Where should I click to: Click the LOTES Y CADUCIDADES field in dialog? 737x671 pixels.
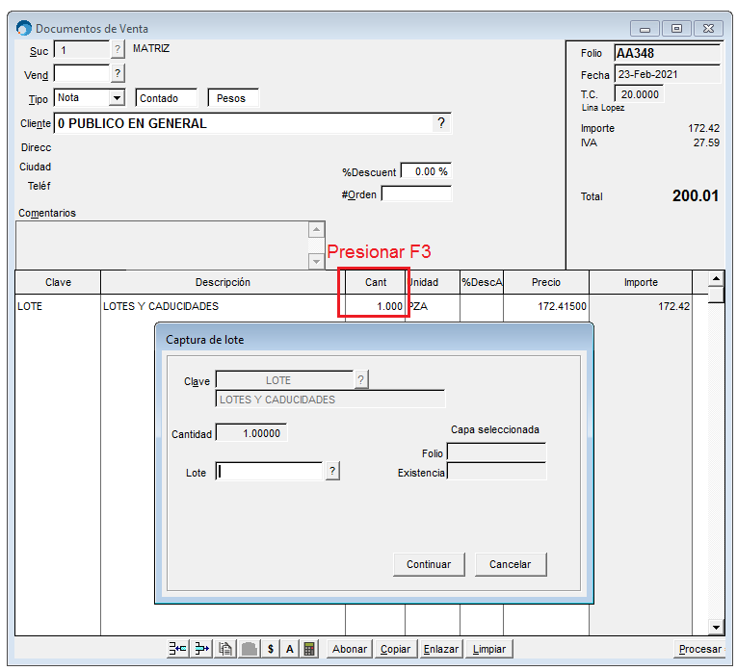pyautogui.click(x=329, y=400)
